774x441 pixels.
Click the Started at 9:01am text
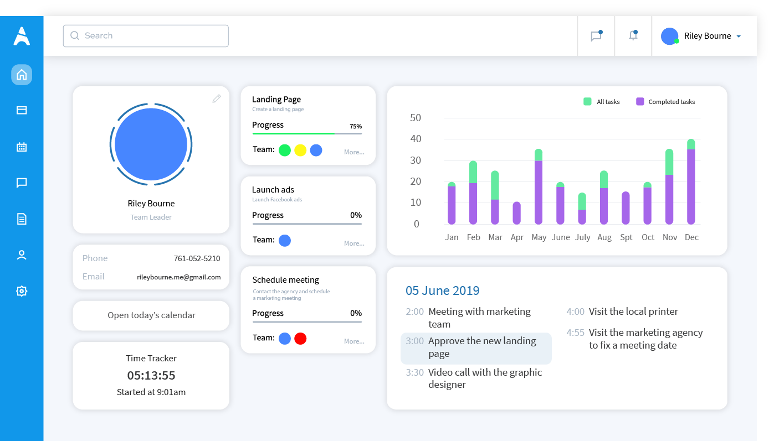pyautogui.click(x=151, y=392)
